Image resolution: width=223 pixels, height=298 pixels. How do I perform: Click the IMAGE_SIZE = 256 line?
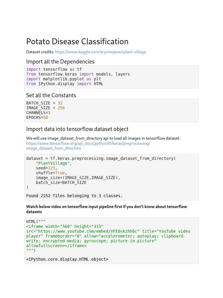[x=45, y=108]
